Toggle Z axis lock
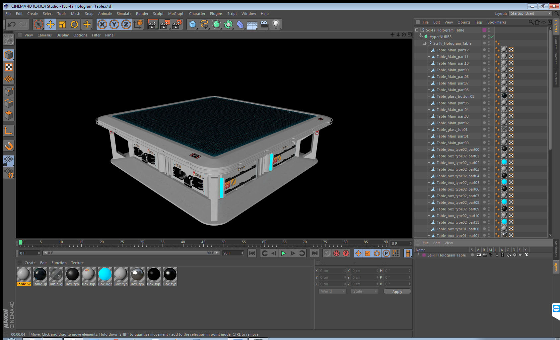This screenshot has height=340, width=560. click(126, 24)
